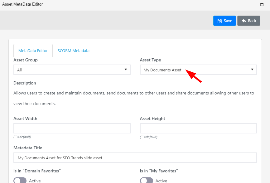
Task: Go back with the Back button
Action: tap(249, 21)
